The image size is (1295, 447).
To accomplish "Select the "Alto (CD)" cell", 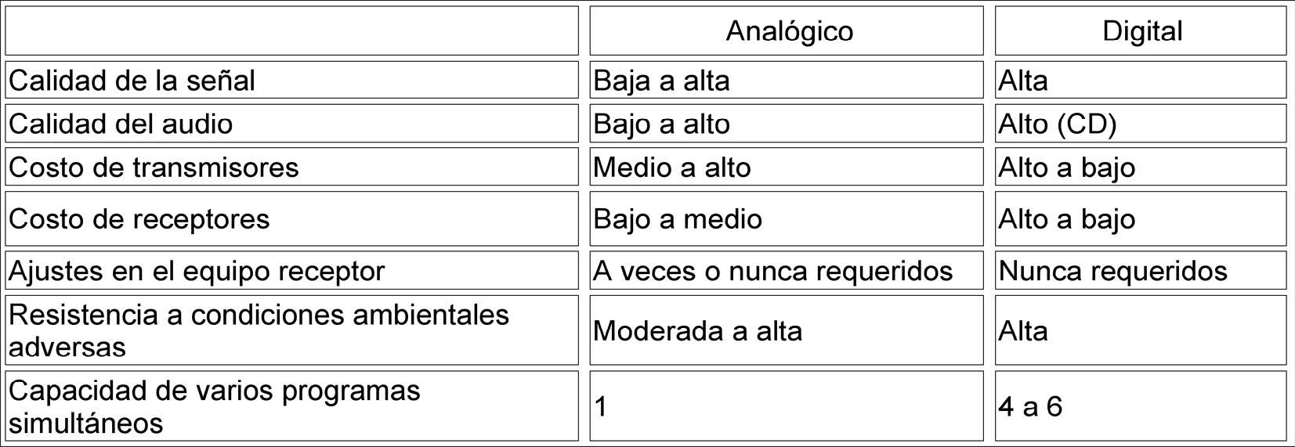I will tap(1057, 124).
